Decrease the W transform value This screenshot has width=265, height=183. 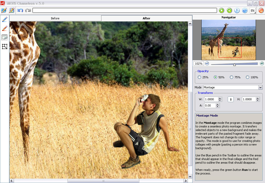coord(220,100)
